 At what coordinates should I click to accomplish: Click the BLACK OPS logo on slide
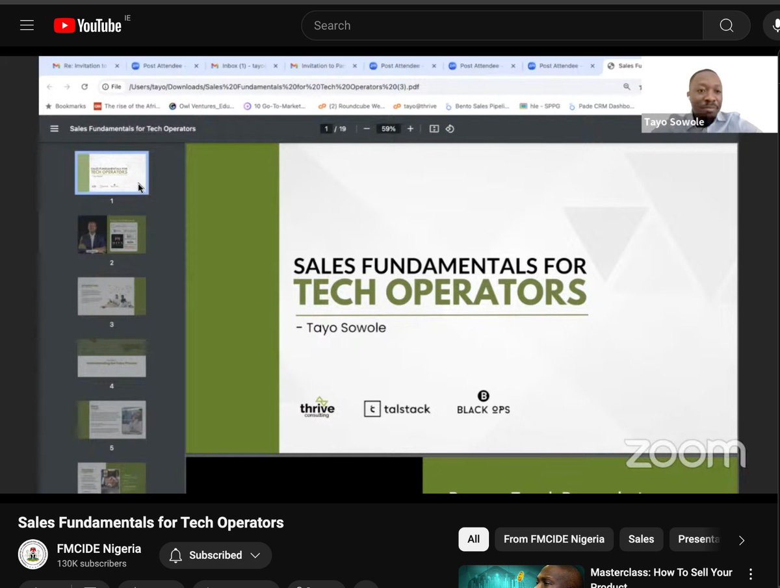click(483, 402)
